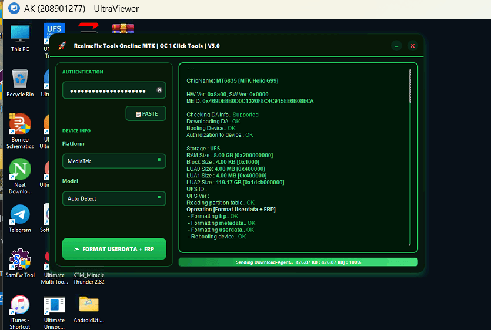Open Ultimate Multi Tool shortcut label
Image resolution: width=491 pixels, height=330 pixels.
click(x=54, y=278)
